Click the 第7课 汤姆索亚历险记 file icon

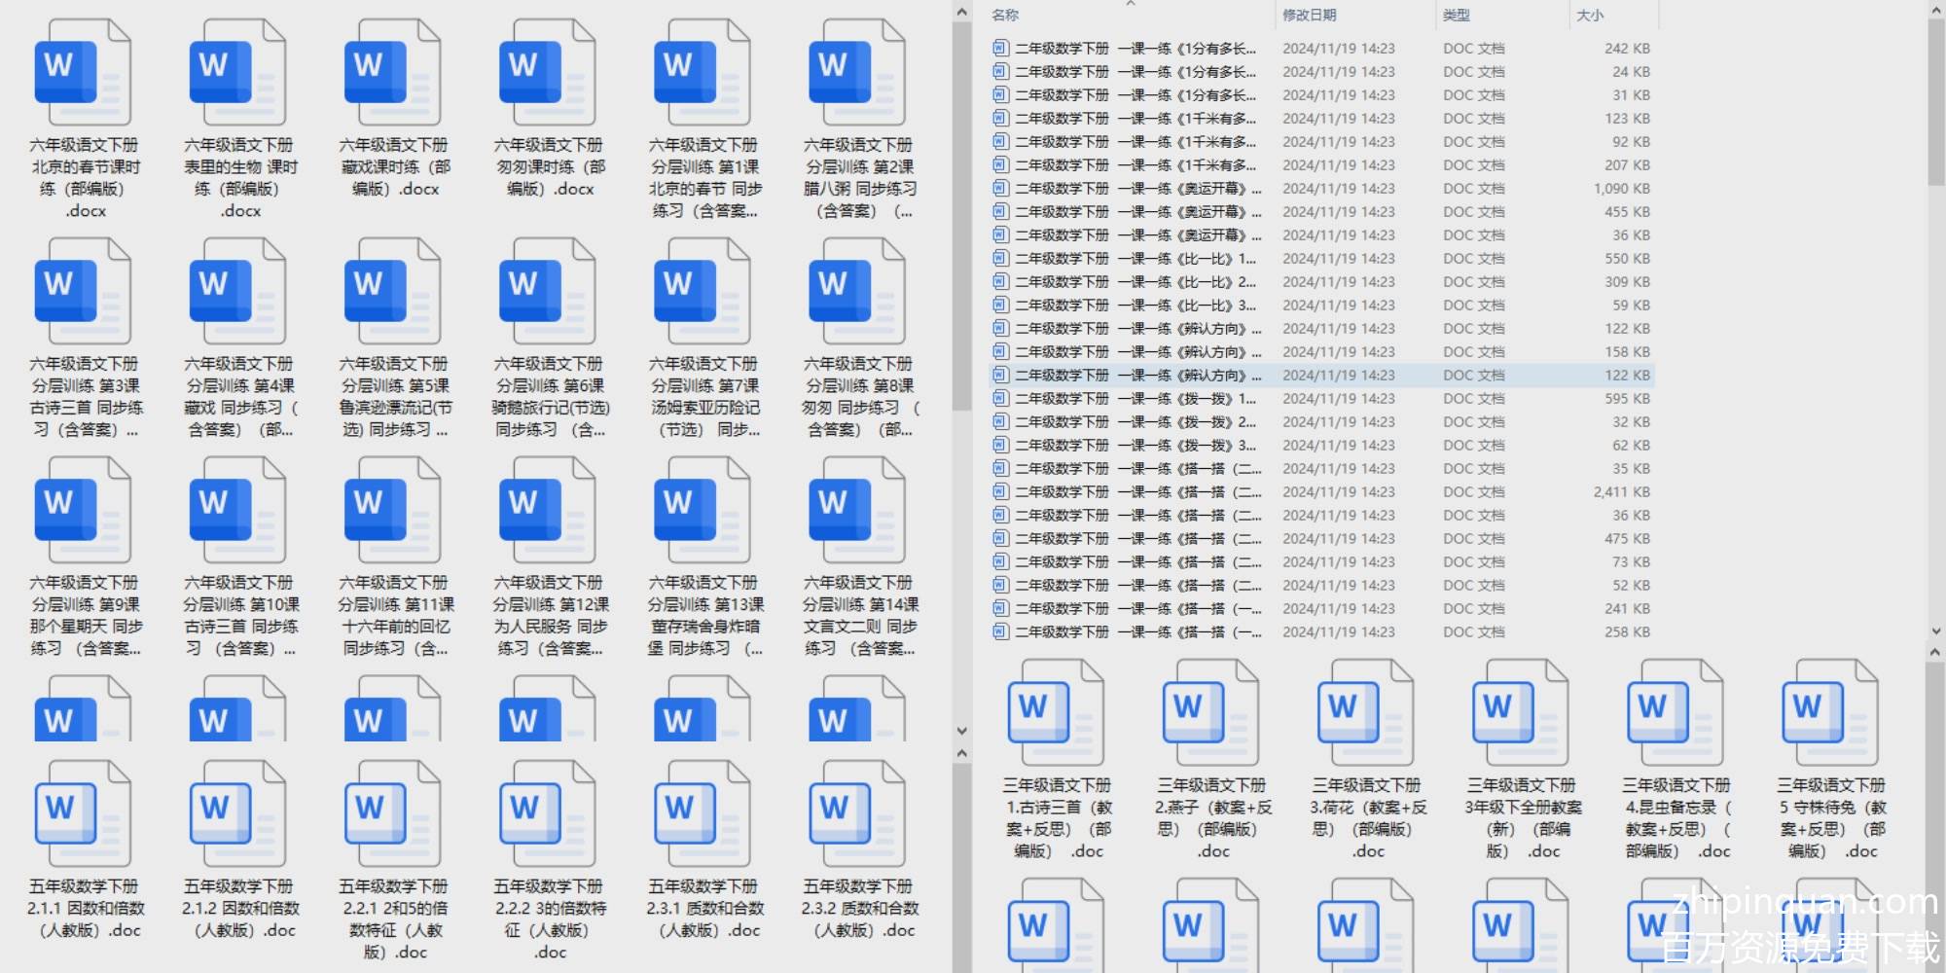(702, 292)
